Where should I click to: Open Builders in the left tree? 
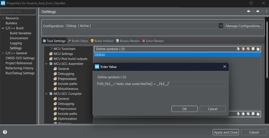click(x=11, y=23)
